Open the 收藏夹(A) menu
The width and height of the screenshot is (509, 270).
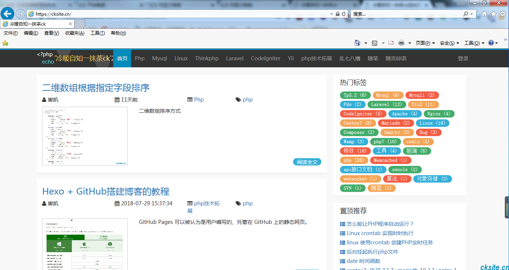click(74, 33)
